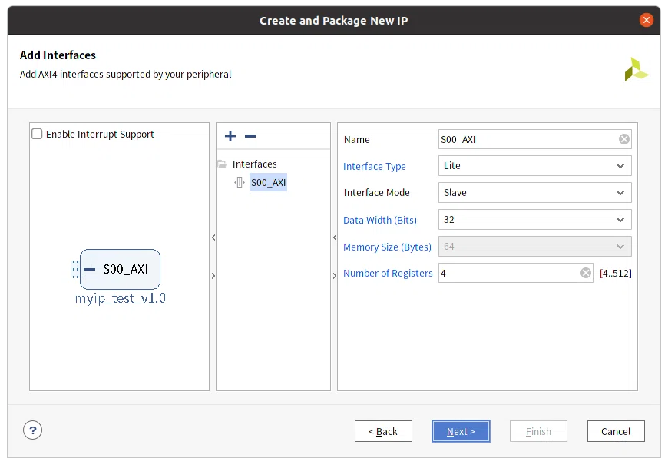Cancel the IP creation wizard

tap(616, 431)
